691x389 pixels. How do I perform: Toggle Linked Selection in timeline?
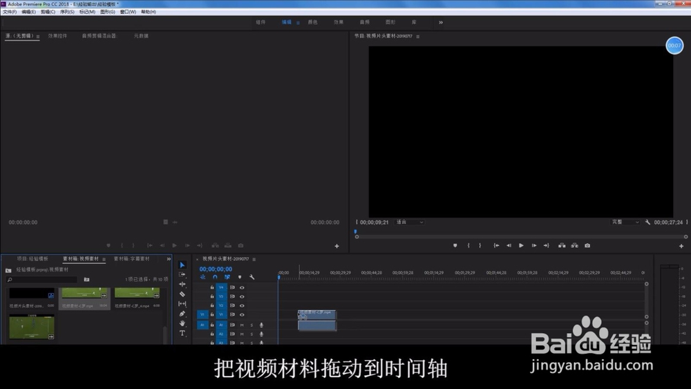point(227,277)
